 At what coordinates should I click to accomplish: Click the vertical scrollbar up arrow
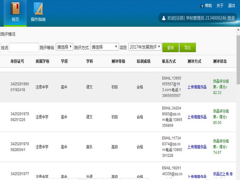pyautogui.click(x=238, y=30)
